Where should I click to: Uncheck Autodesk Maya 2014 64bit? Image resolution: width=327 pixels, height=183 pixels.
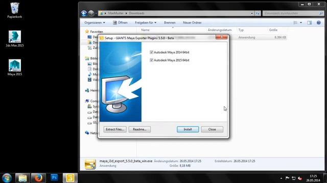(151, 52)
